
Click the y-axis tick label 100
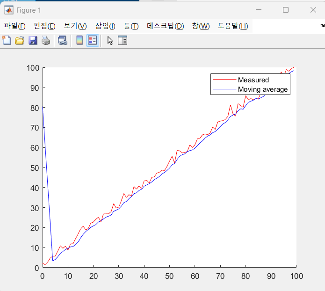pyautogui.click(x=33, y=68)
